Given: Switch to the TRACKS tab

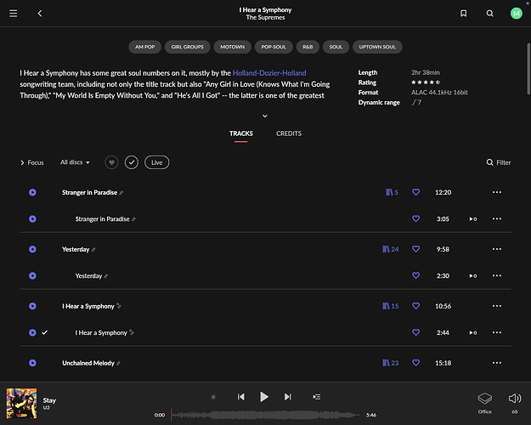Looking at the screenshot, I should (240, 133).
